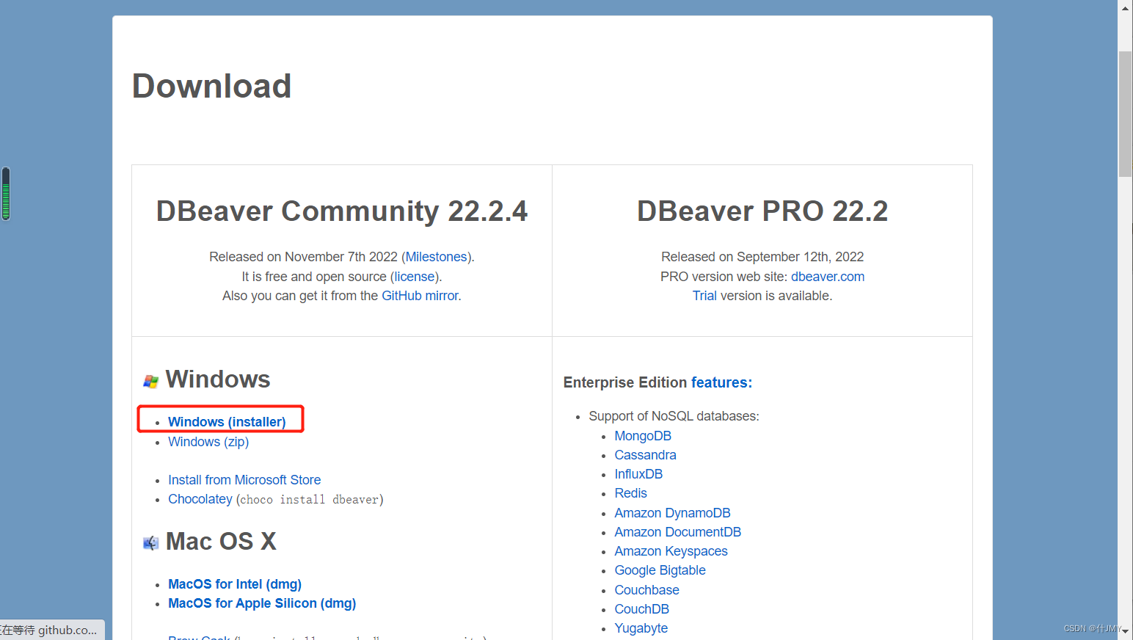Click the scrollbar up arrow
The image size is (1133, 640).
(x=1124, y=7)
